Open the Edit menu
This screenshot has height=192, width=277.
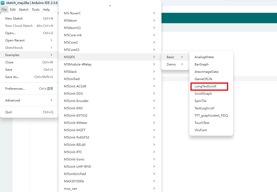click(x=13, y=10)
